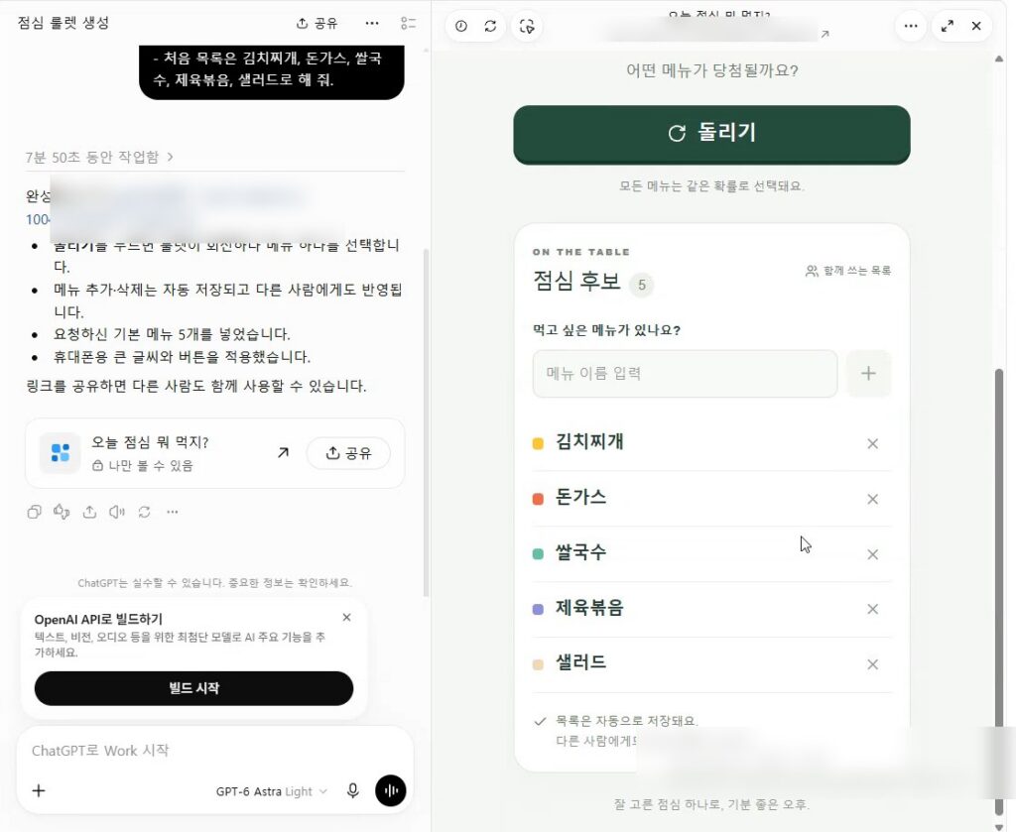Click the chat panel vertical scrollbar
The height and width of the screenshot is (832, 1016).
coord(426,422)
